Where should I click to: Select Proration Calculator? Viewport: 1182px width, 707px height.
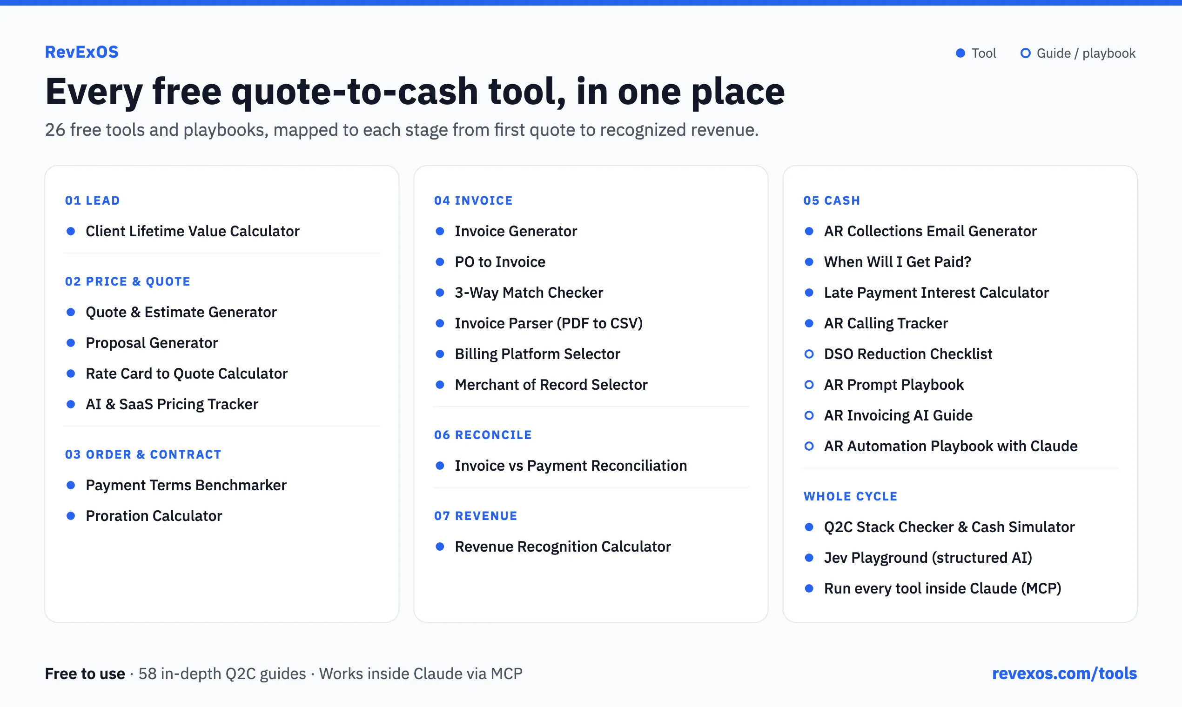pyautogui.click(x=154, y=516)
